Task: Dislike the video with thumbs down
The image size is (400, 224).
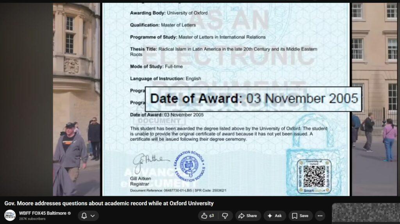Action: point(225,216)
